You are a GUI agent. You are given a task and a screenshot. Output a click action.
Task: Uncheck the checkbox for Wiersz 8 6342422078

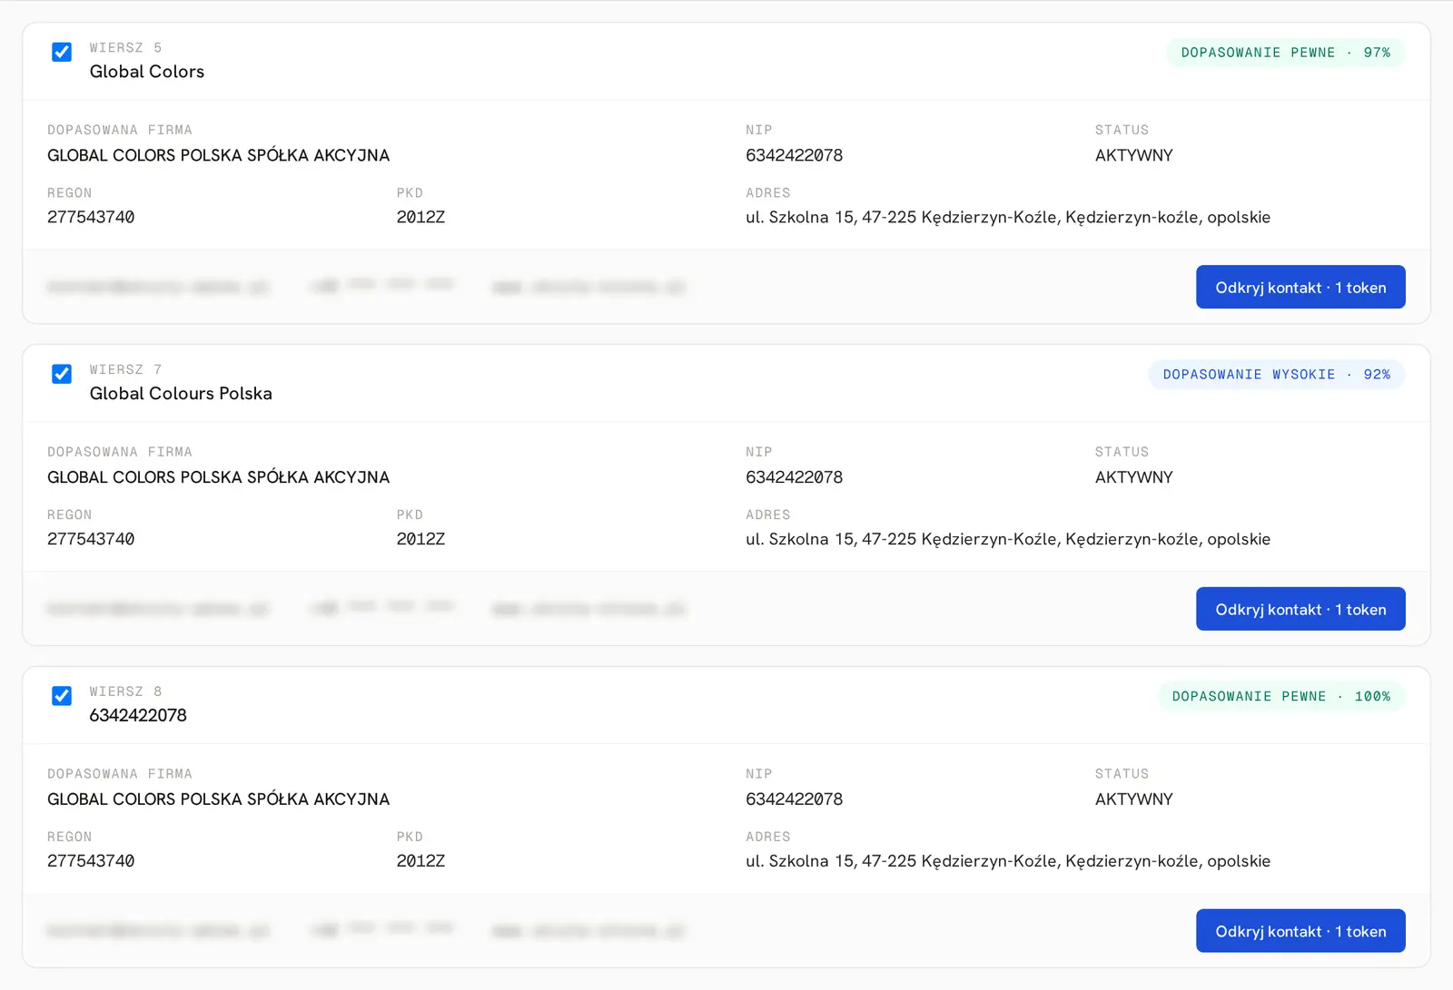tap(62, 696)
